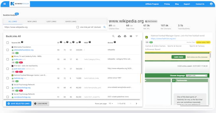This screenshot has height=113, width=216.
Task: Click the Keyword Revealer logo
Action: click(20, 4)
